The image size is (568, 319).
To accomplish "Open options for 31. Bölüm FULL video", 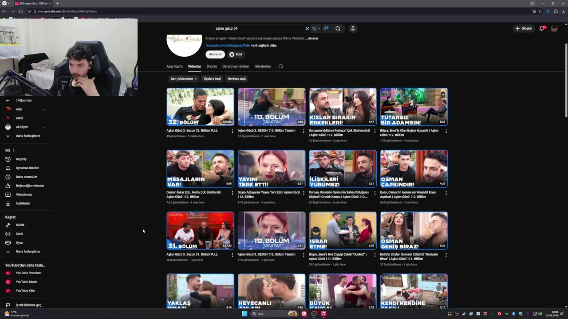I will coord(232,255).
